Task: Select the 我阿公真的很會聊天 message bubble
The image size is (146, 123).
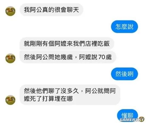Action: pos(51,10)
